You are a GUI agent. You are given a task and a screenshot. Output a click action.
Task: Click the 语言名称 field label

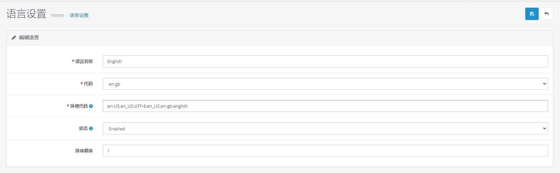click(x=84, y=61)
